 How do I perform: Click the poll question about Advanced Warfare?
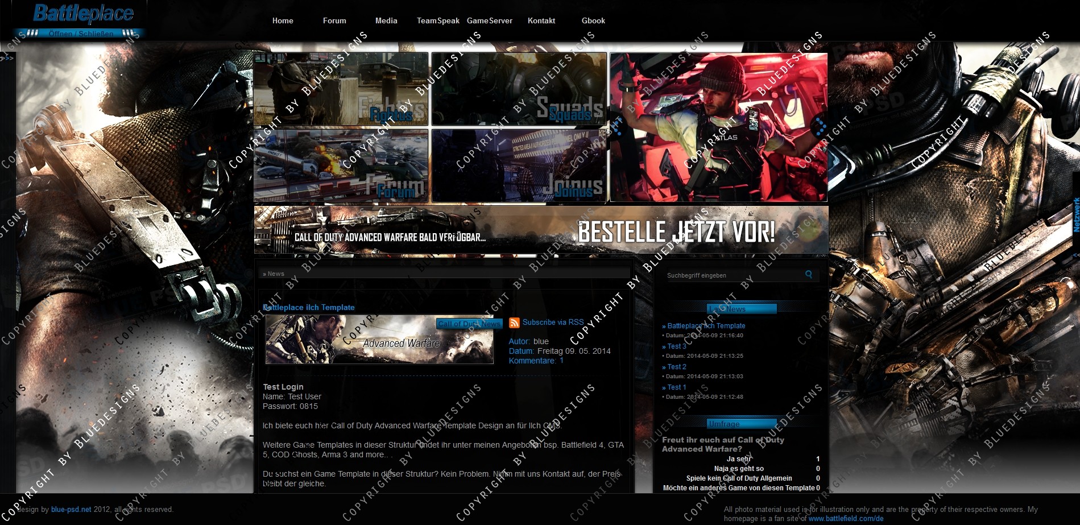pyautogui.click(x=723, y=444)
